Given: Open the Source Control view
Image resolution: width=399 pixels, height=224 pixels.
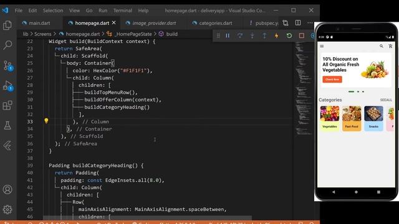Looking at the screenshot, I should (x=7, y=65).
